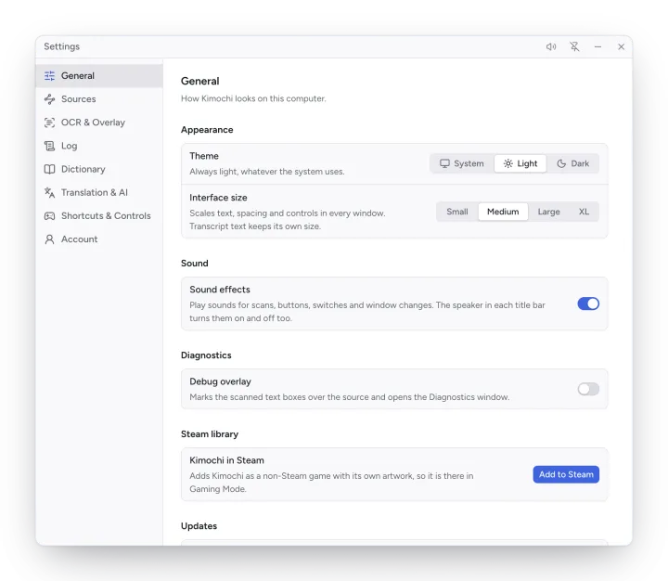Open Translation & AI settings

coord(99,193)
